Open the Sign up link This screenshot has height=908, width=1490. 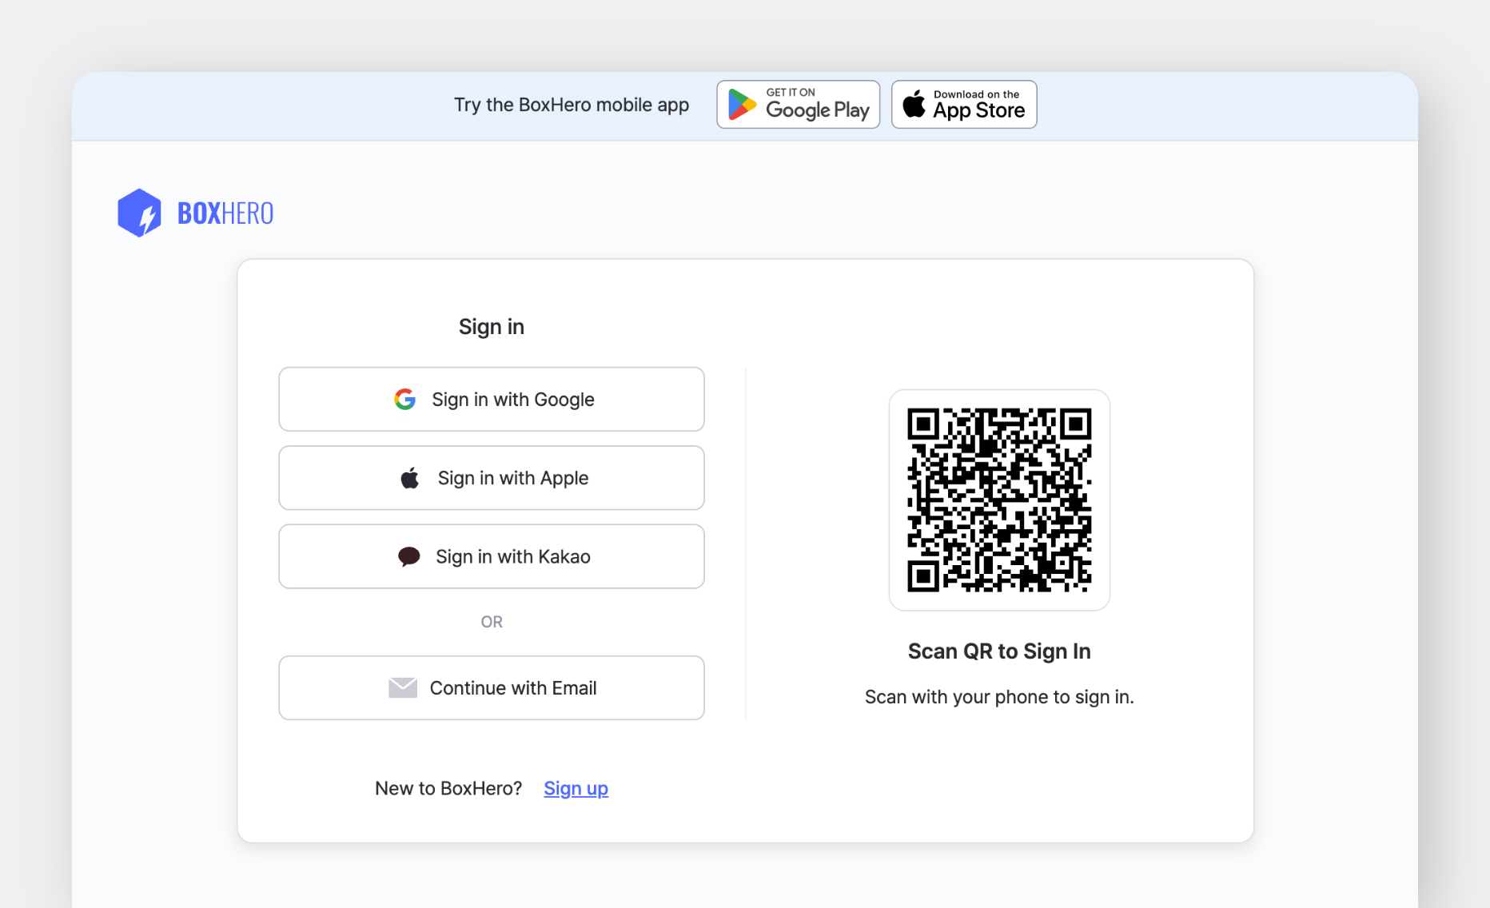[x=576, y=788]
